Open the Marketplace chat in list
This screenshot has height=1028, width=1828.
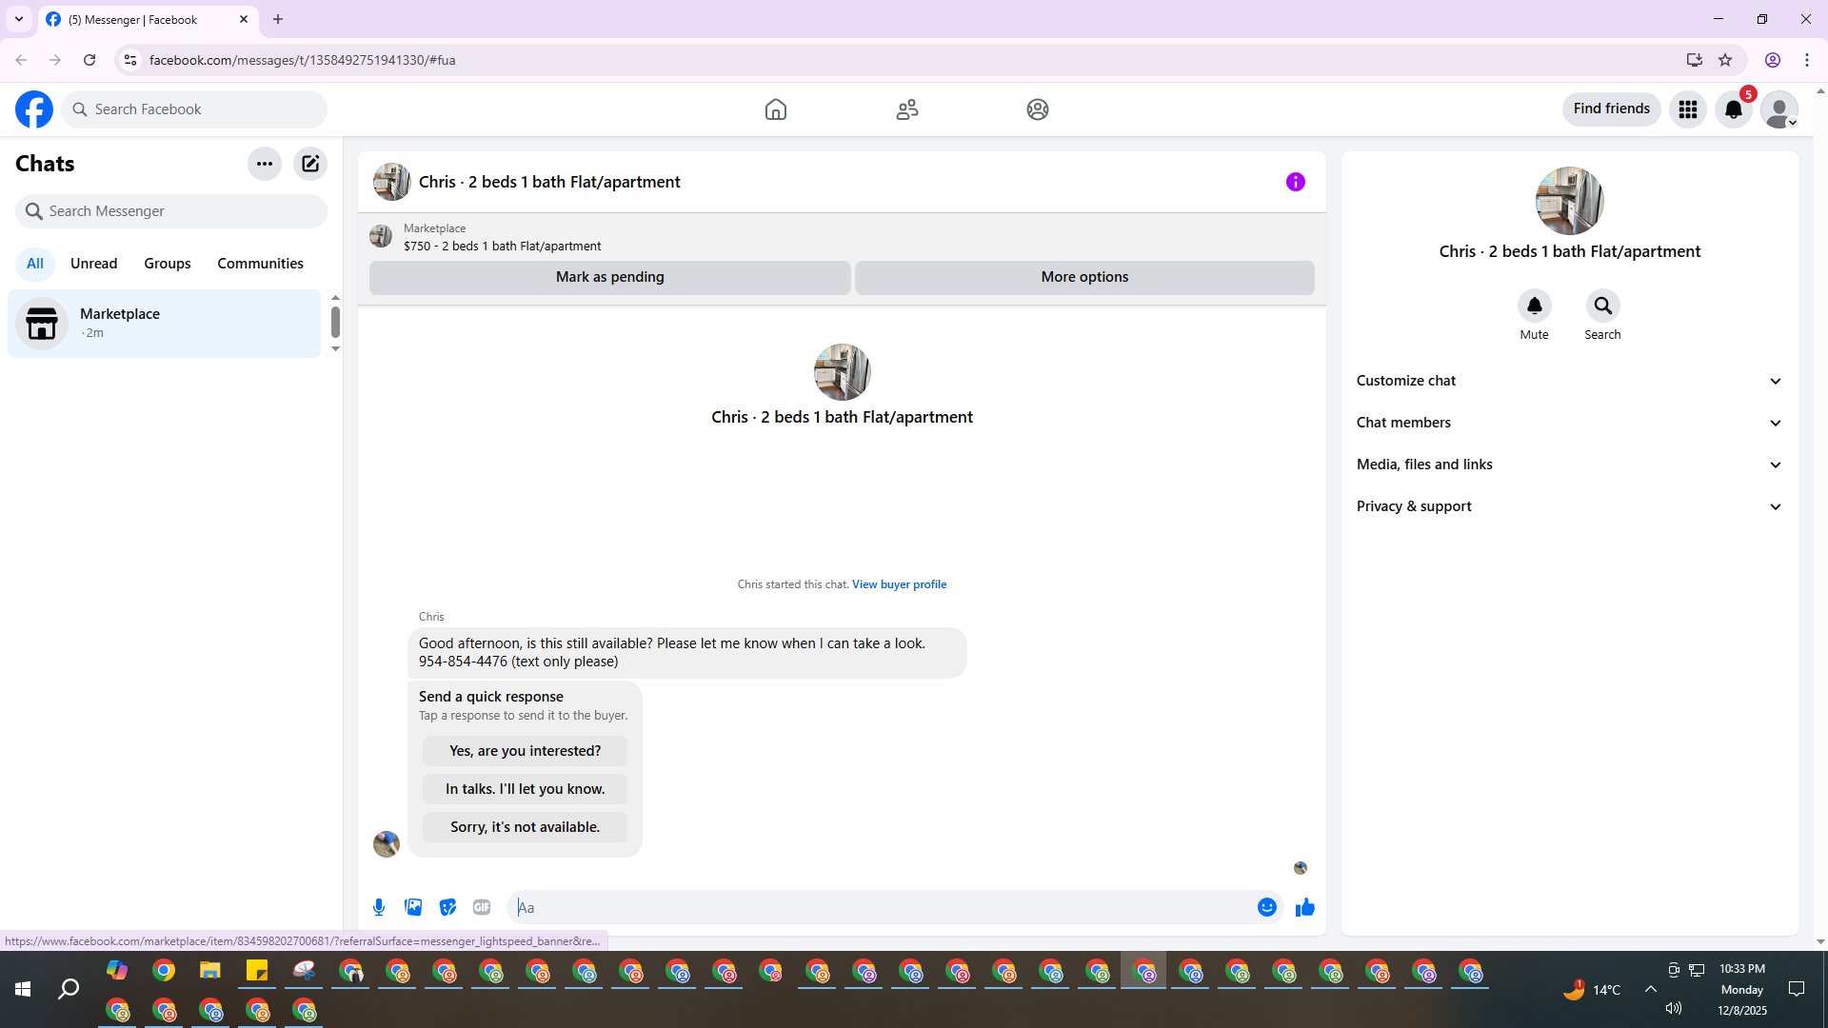pos(164,324)
